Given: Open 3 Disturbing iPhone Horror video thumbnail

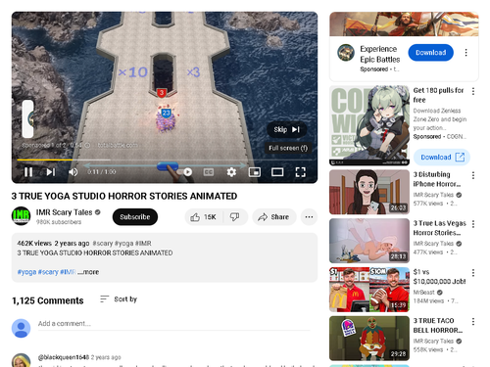Looking at the screenshot, I should coord(369,192).
